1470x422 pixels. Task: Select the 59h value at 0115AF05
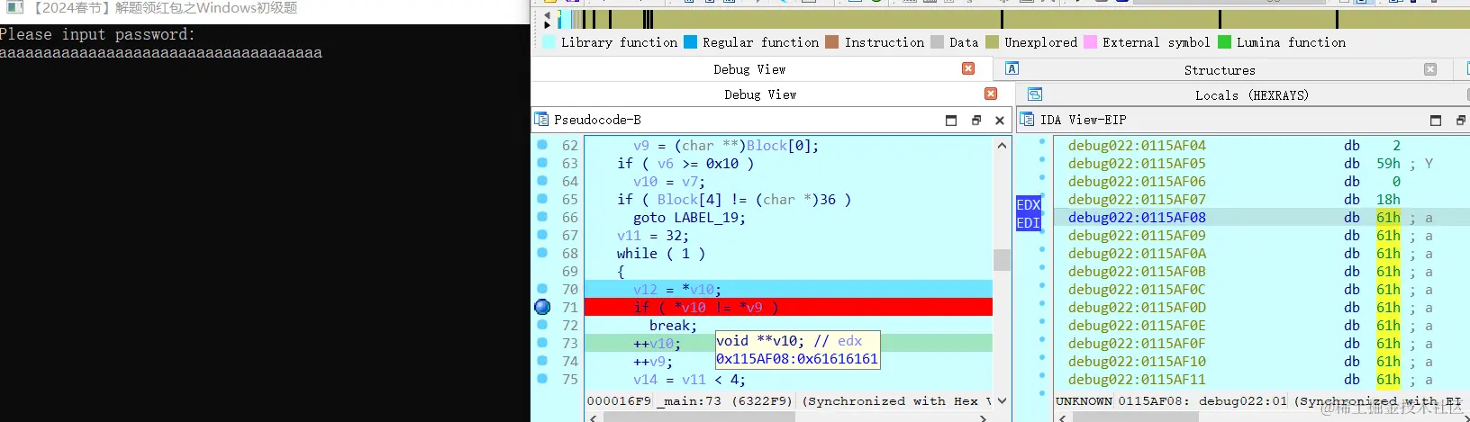(1388, 163)
